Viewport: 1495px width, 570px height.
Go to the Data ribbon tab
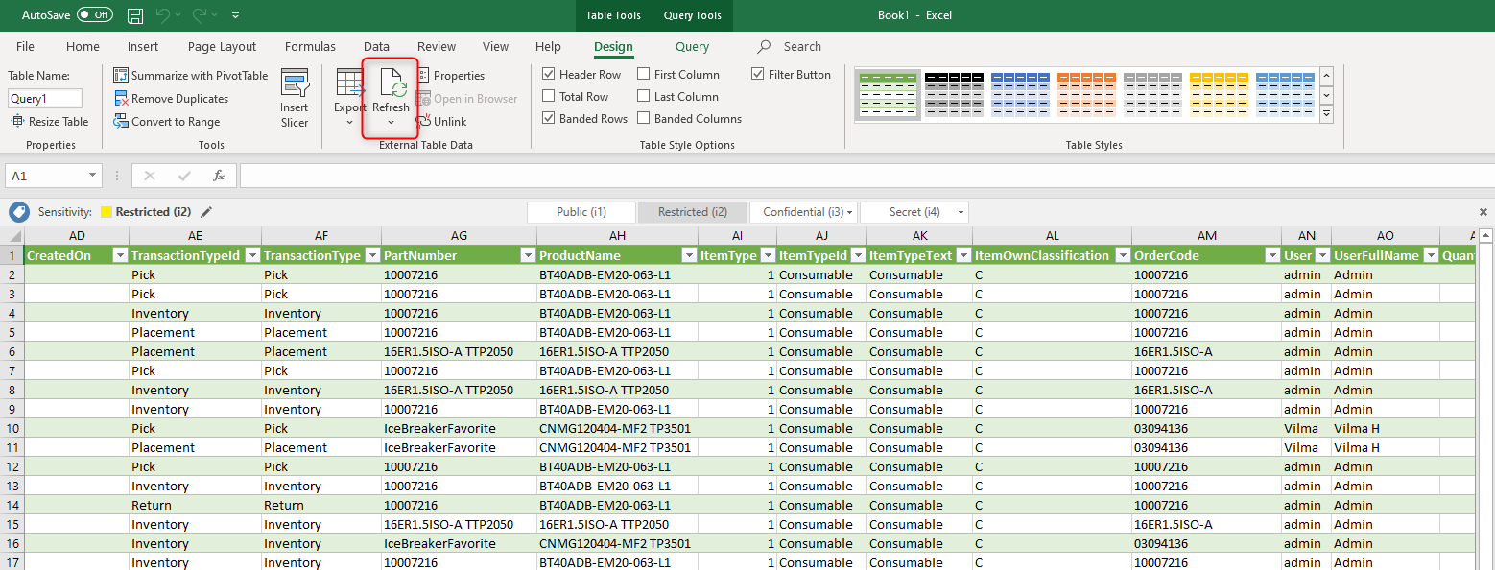(376, 46)
